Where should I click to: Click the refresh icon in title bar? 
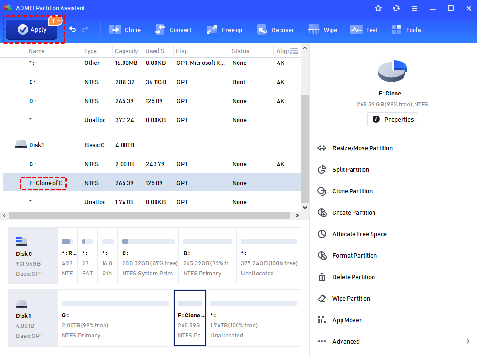(x=396, y=8)
